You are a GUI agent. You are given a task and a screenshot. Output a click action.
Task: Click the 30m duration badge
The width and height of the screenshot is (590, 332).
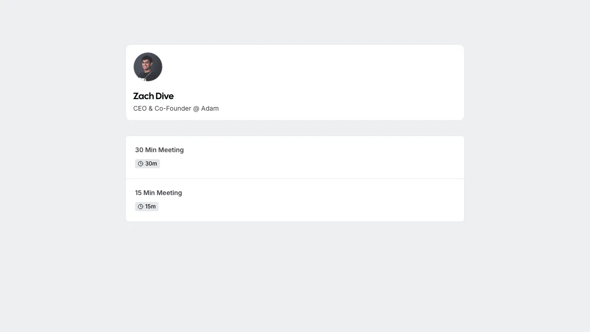(147, 163)
